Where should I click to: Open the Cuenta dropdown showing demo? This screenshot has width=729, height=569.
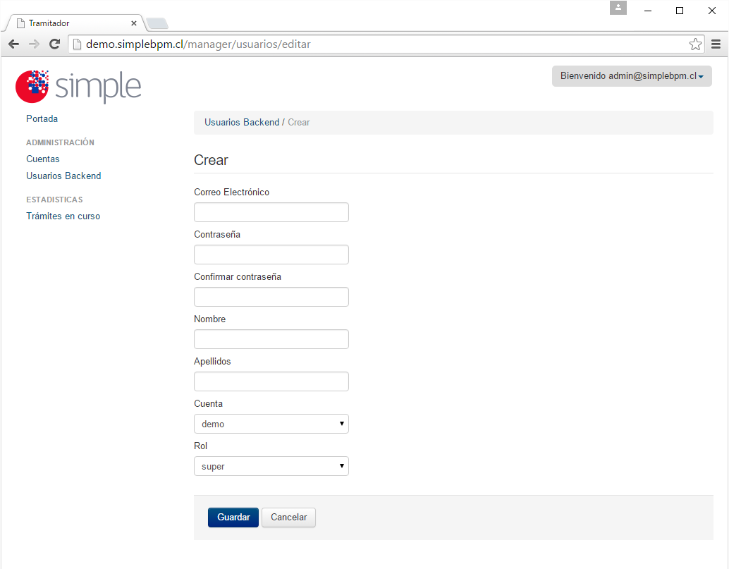[271, 424]
